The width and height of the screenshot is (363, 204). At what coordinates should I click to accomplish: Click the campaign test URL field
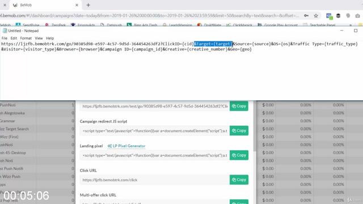(x=155, y=106)
